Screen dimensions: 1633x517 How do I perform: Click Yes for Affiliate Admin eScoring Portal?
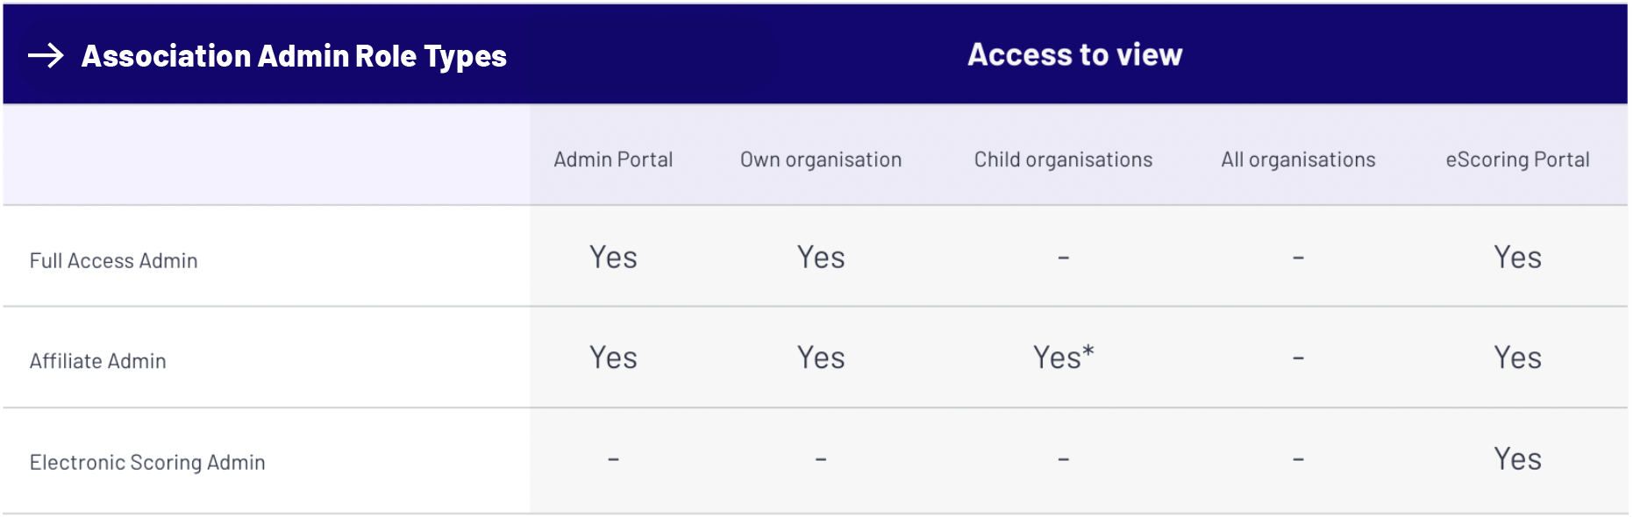pos(1517,358)
